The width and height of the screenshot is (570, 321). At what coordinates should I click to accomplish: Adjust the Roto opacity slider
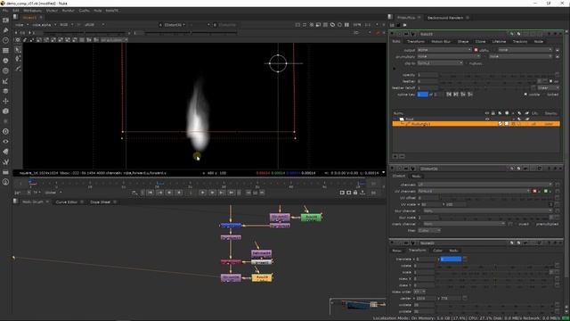(x=497, y=75)
